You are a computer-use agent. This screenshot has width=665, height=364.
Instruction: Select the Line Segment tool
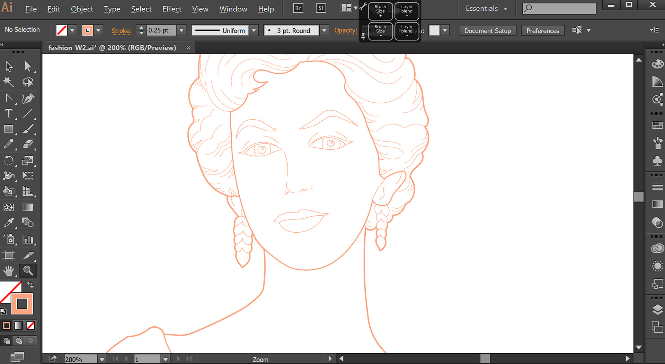pyautogui.click(x=28, y=113)
